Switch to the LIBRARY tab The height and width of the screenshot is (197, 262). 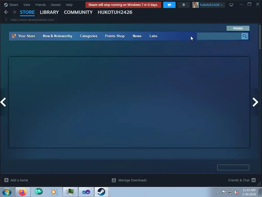(x=49, y=12)
